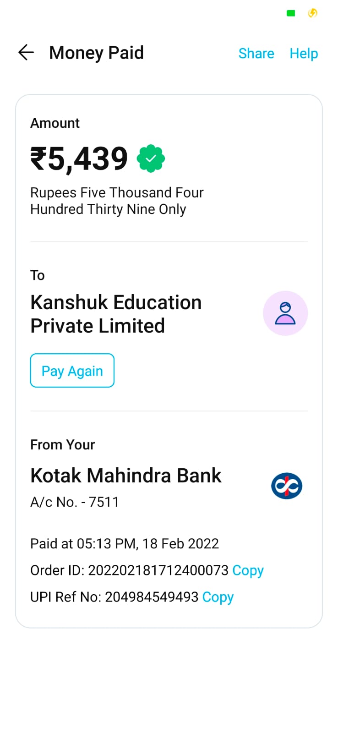The image size is (338, 733).
Task: Tap the recipient profile avatar icon
Action: 285,313
